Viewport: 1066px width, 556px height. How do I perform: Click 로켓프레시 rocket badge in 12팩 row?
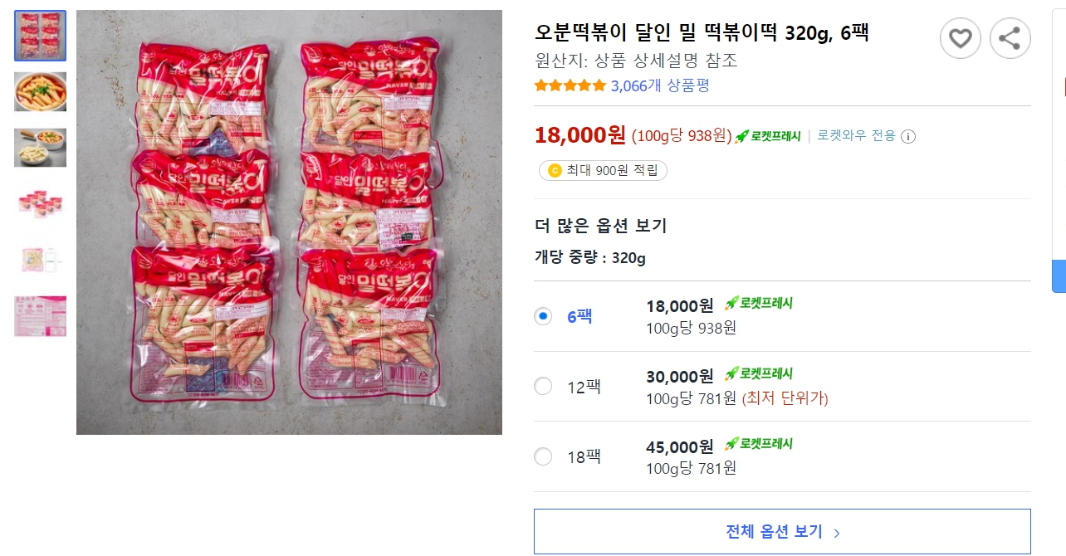point(759,373)
